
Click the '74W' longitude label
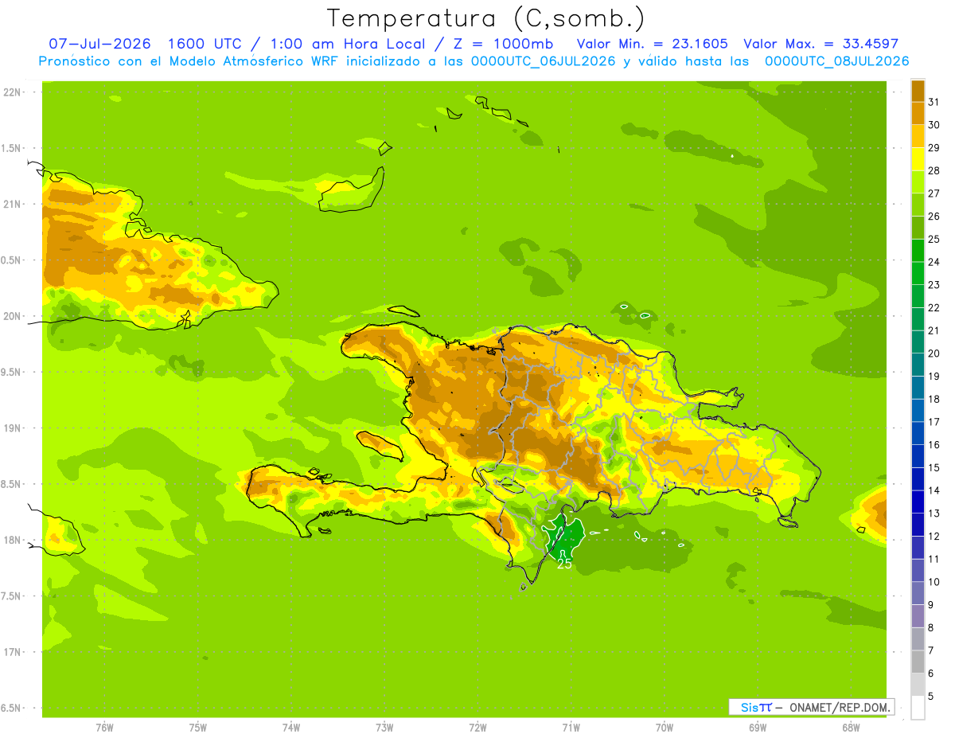pyautogui.click(x=291, y=728)
